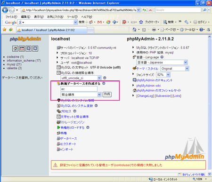Click the warning triangle icon in error box
This screenshot has width=212, height=182.
pyautogui.click(x=55, y=165)
